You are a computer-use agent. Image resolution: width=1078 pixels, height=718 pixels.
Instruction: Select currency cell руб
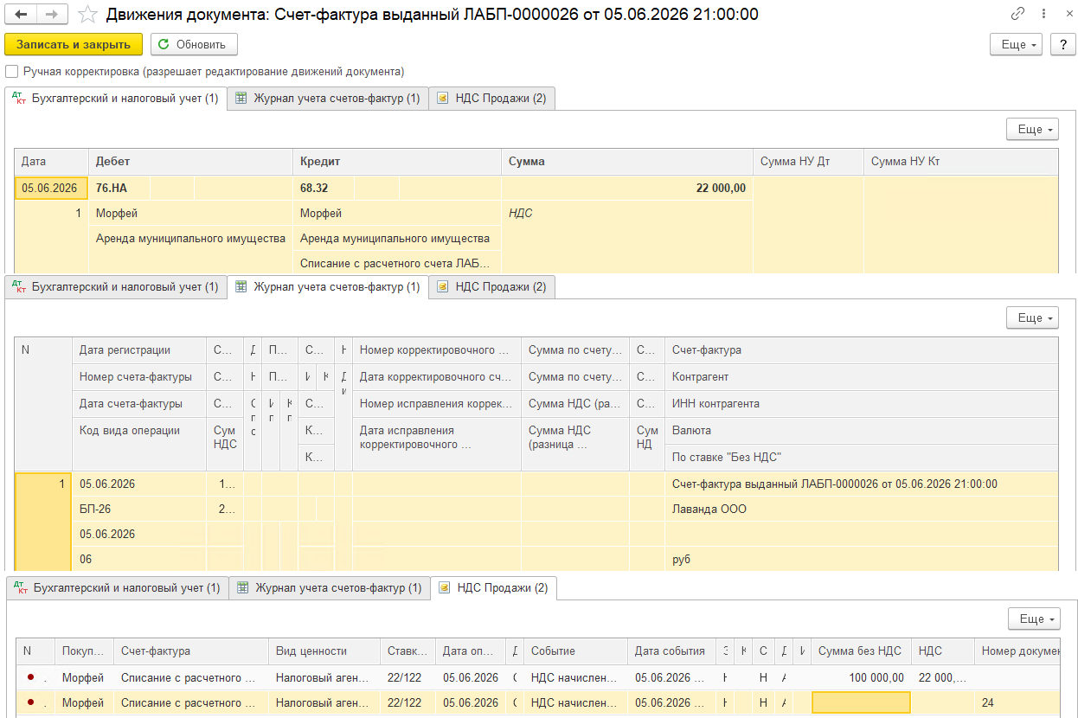tap(861, 560)
